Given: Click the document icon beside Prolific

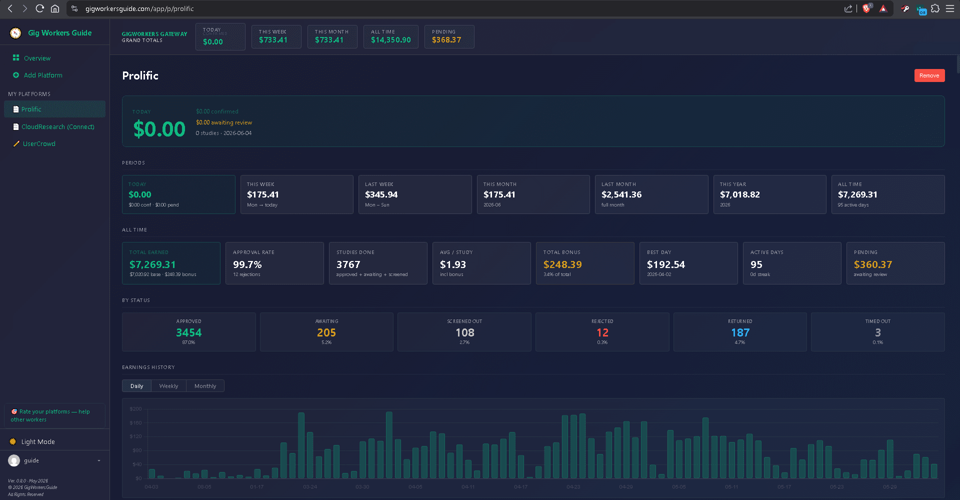Looking at the screenshot, I should [x=16, y=109].
